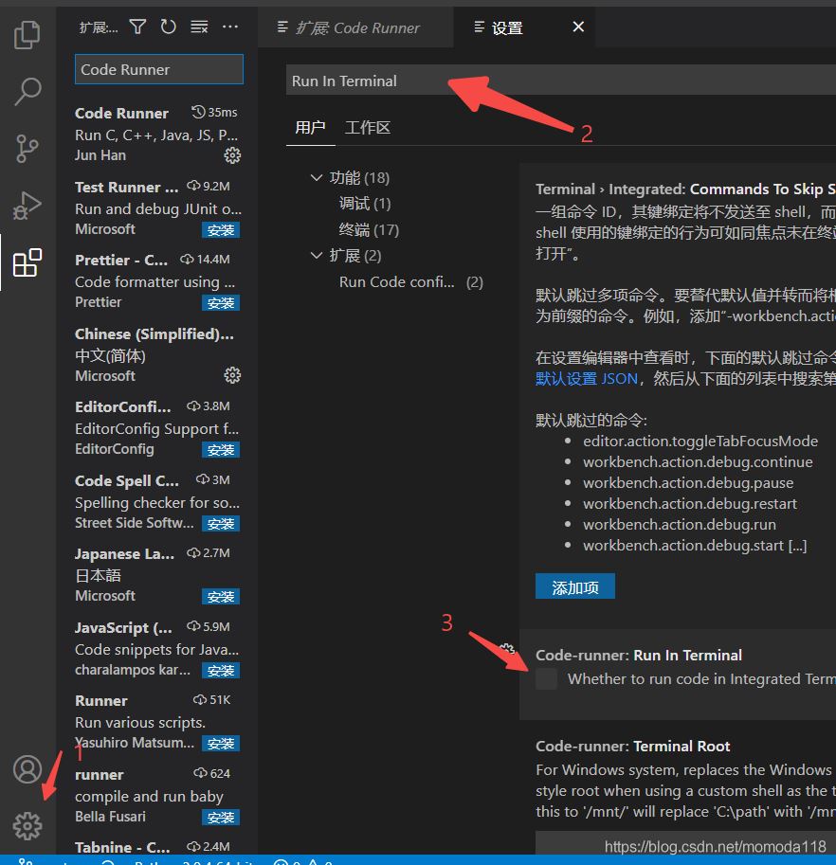This screenshot has height=865, width=836.
Task: Open the Explorer view in activity bar
Action: (x=27, y=35)
